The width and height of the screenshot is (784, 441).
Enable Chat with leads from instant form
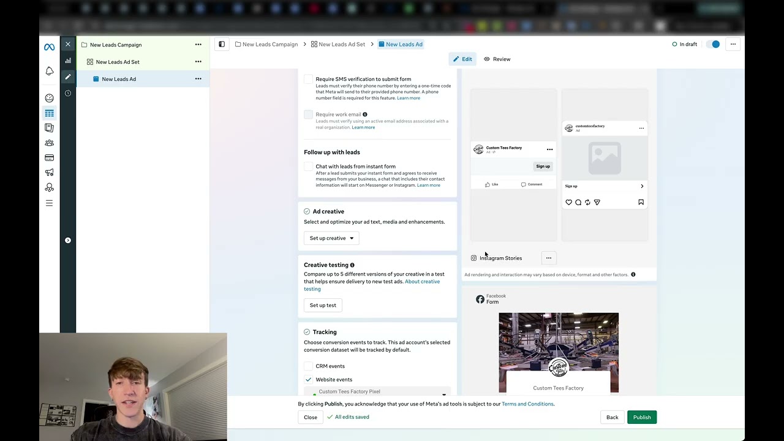[309, 167]
